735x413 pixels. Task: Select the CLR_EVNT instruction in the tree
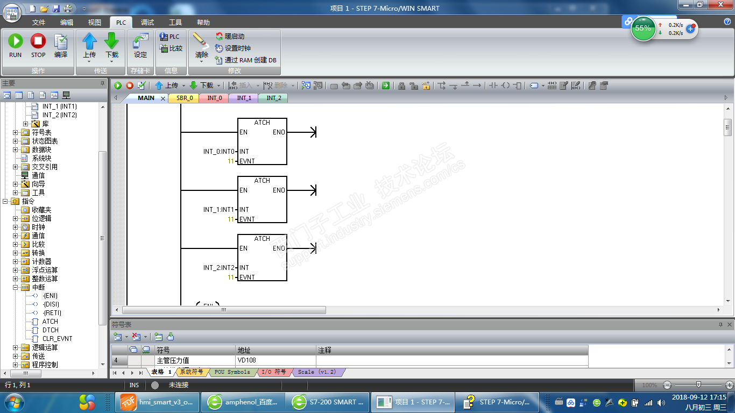57,339
